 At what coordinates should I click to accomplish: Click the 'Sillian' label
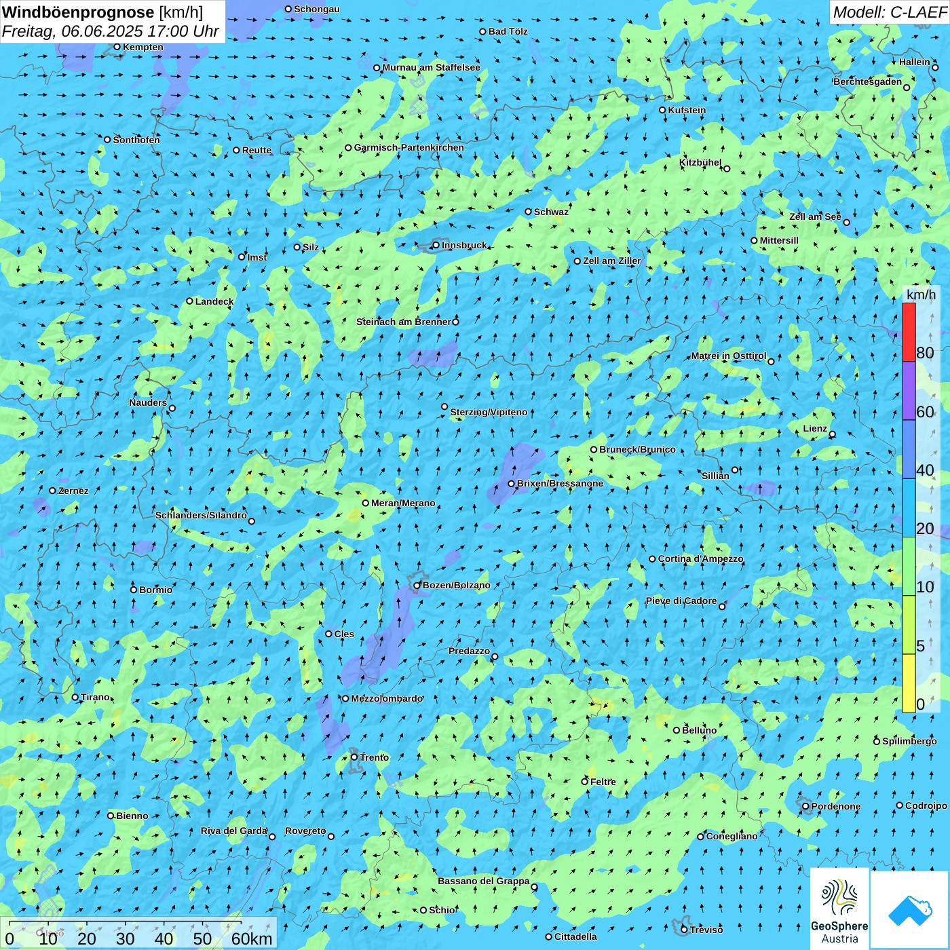tap(715, 475)
